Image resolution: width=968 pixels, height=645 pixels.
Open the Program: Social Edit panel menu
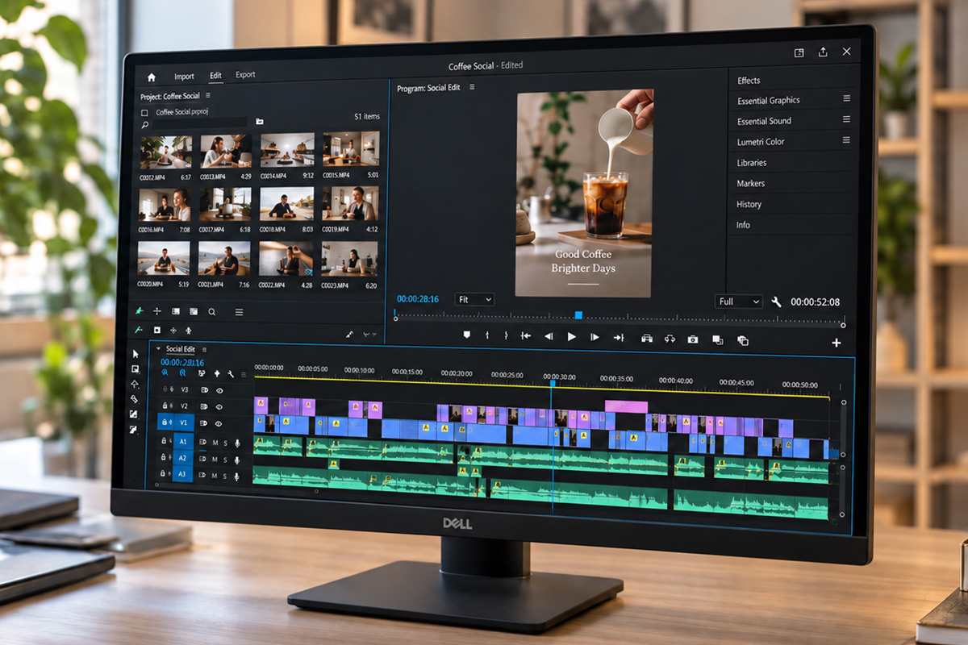[x=472, y=87]
